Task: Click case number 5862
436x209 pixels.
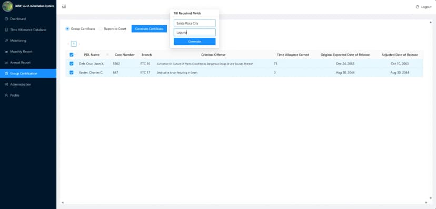Action: [116, 64]
